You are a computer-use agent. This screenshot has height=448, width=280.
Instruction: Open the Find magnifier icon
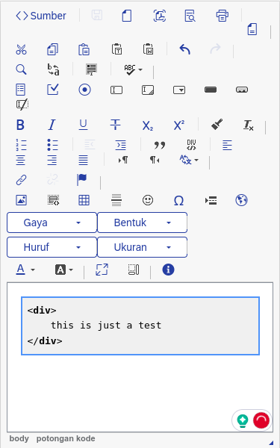pos(21,69)
